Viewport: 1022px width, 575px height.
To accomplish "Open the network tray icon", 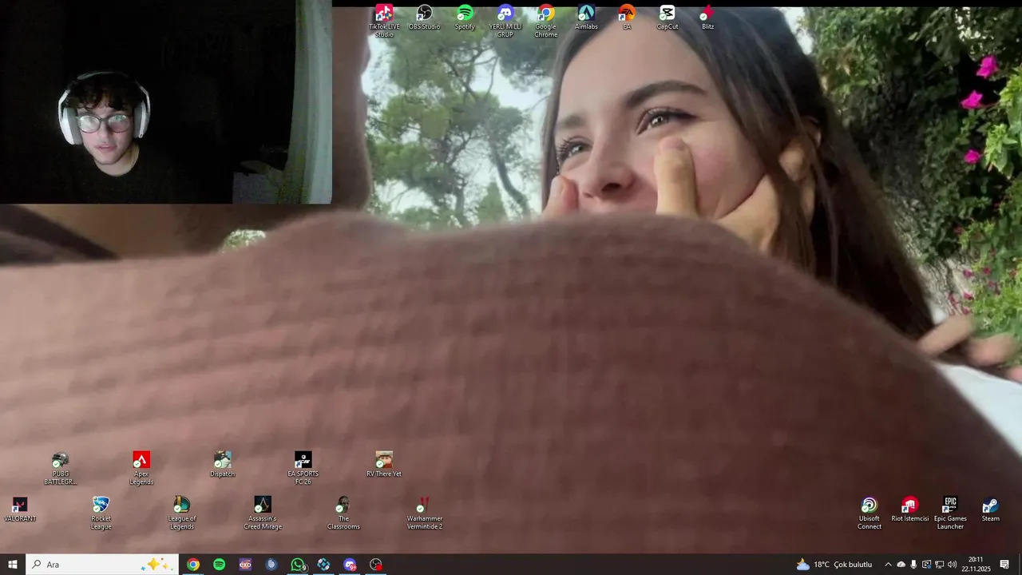I will [939, 565].
